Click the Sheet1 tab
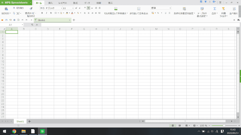 point(20,121)
